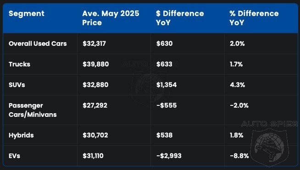Viewport: 300px width, 170px height.
Task: Select the Overall Used Cars row label
Action: (x=38, y=44)
